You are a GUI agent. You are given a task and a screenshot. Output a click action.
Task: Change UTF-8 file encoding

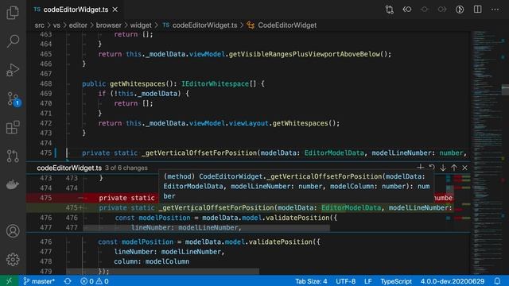[x=345, y=281]
